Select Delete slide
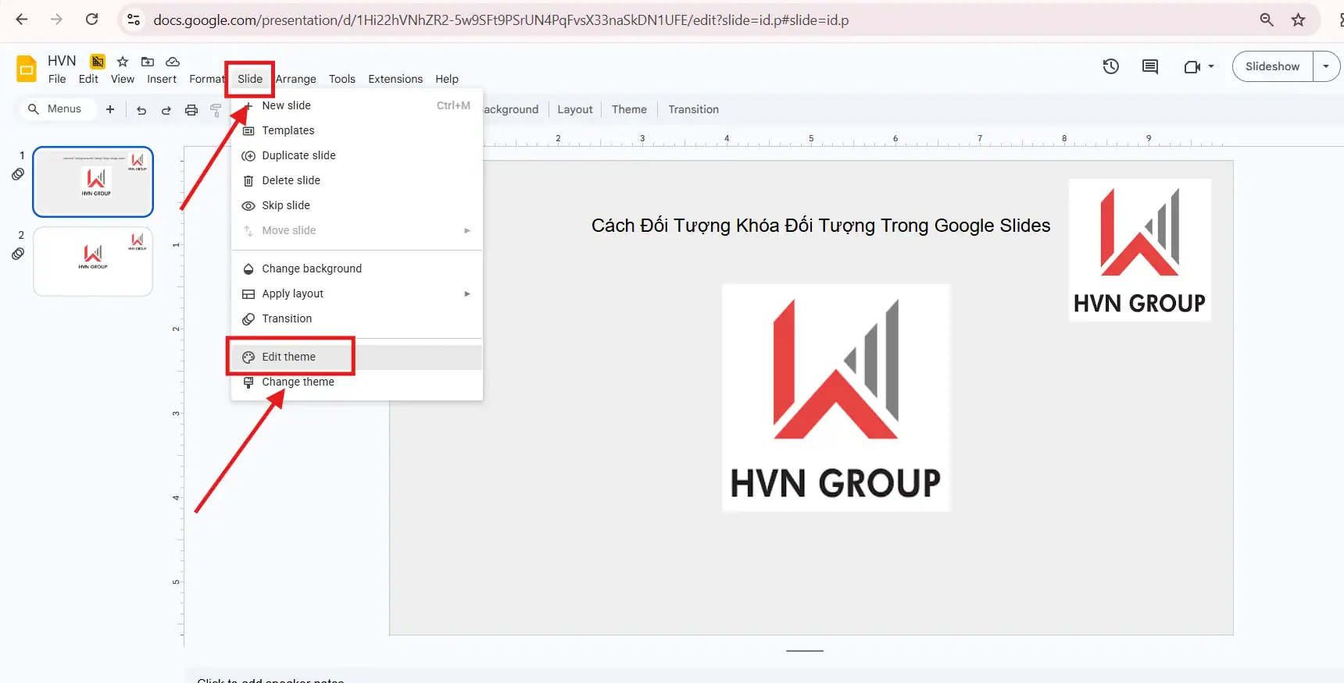 [x=357, y=180]
